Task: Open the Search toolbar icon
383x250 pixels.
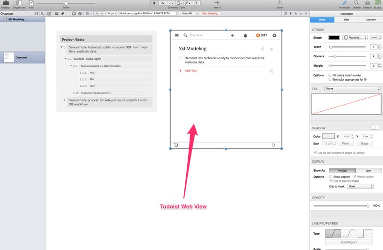Action: click(357, 3)
